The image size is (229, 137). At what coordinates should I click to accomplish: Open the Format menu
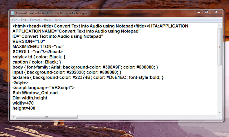tap(35, 20)
